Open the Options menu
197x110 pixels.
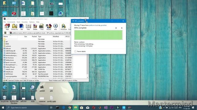point(32,22)
